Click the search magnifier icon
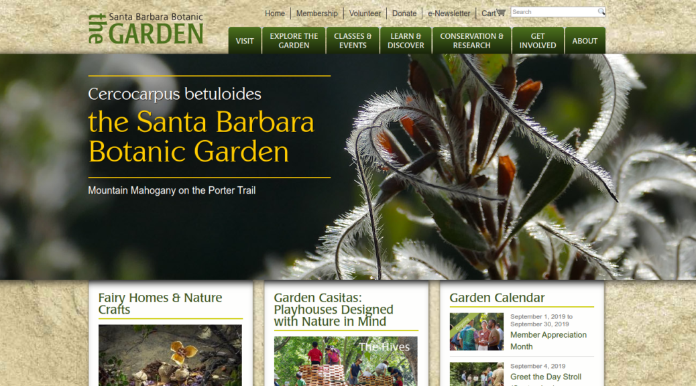 click(601, 11)
